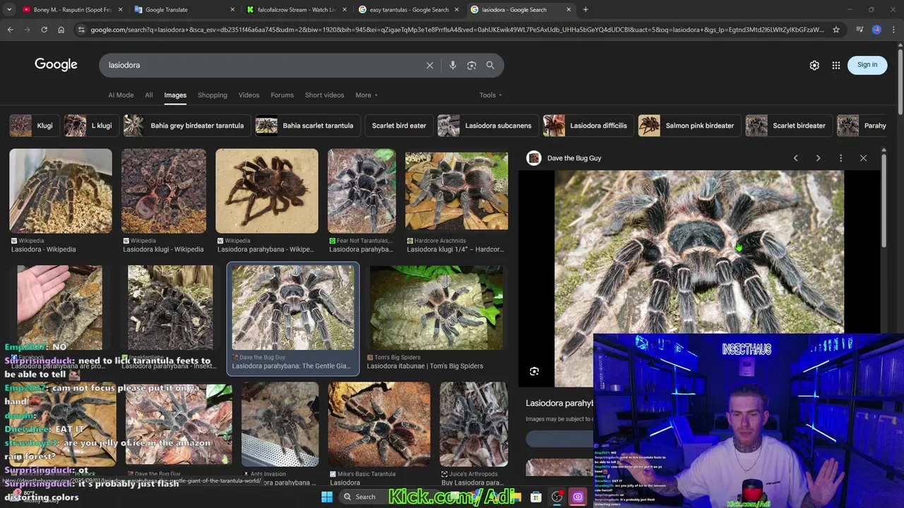Open preview panel three-dot options
The image size is (904, 508).
coord(840,158)
